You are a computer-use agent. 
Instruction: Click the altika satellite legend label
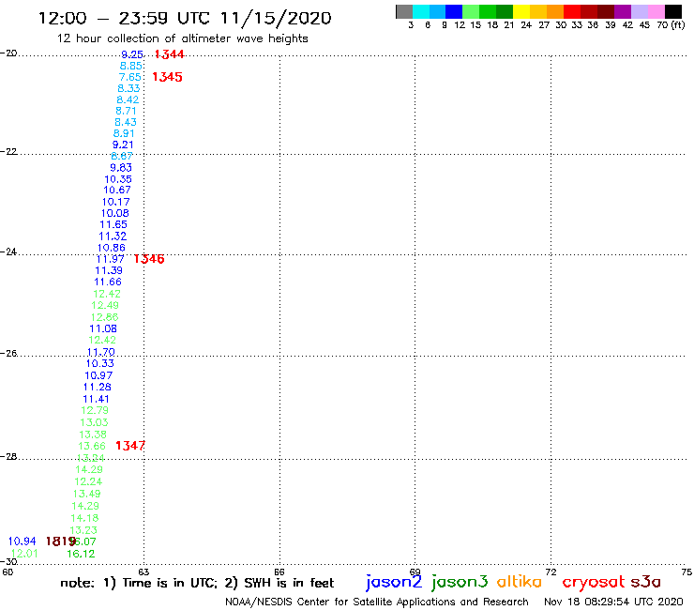[x=520, y=582]
